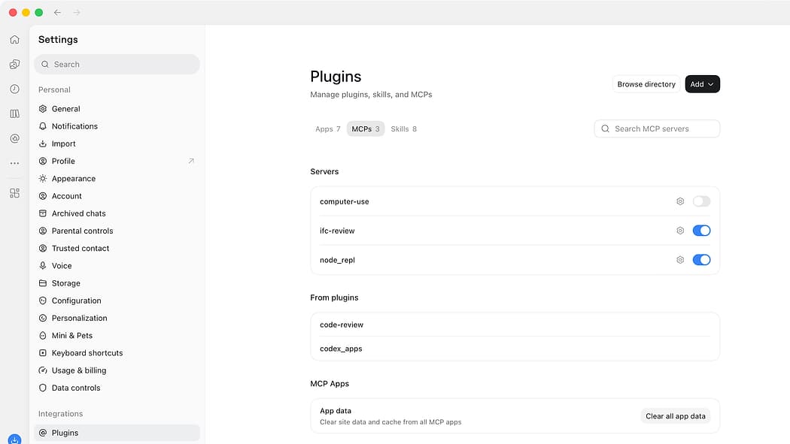Enable the computer-use server toggle

click(x=701, y=201)
